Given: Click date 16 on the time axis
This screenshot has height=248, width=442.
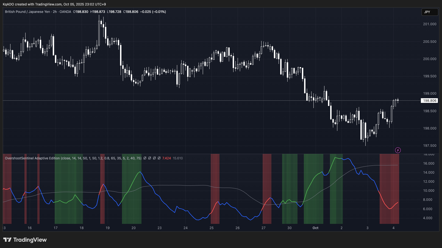Looking at the screenshot, I should point(30,228).
